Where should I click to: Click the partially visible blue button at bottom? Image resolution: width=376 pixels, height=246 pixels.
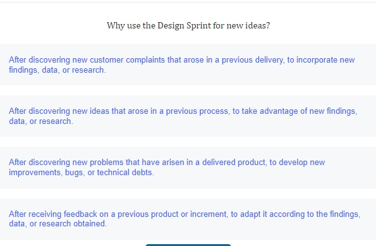188,245
